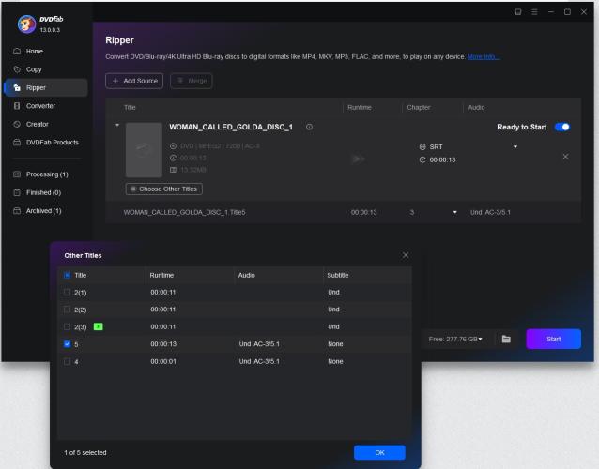This screenshot has height=469, width=599.
Task: Click the info icon beside disc title
Action: 309,127
